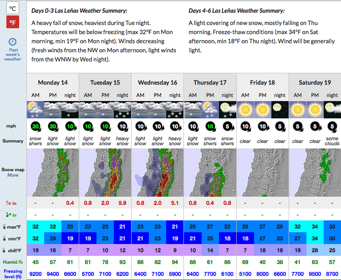
Task: Click Tuesday night max temperature 21 cell
Action: tap(122, 226)
